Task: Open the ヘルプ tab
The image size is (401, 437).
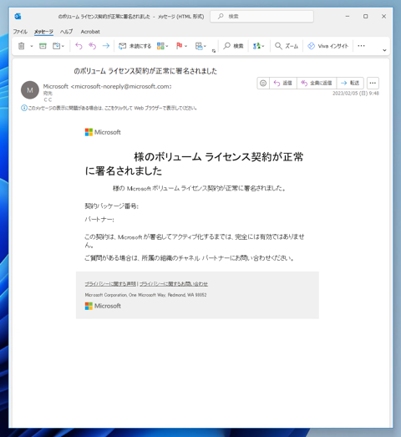Action: [66, 32]
